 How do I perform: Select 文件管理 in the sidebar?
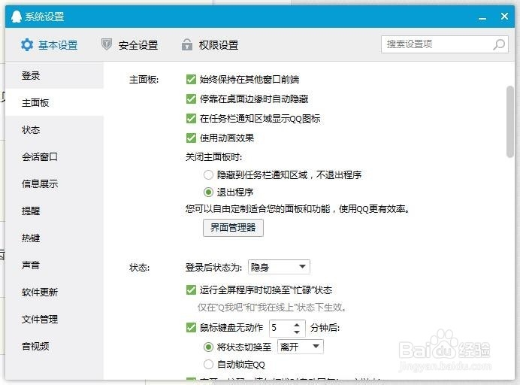pyautogui.click(x=54, y=320)
